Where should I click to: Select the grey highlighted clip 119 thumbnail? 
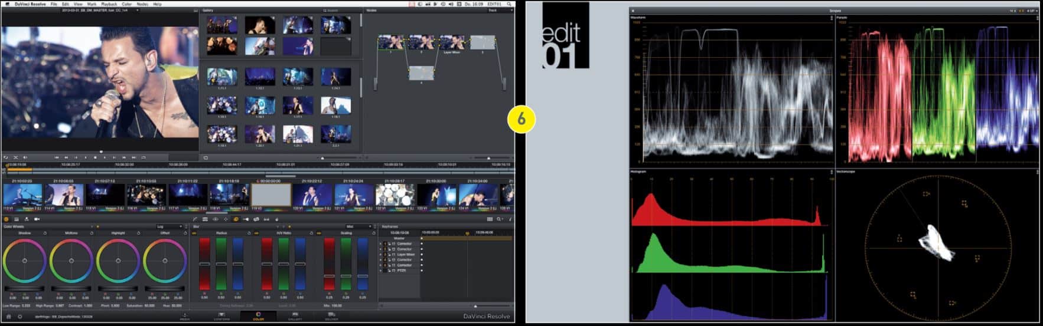coord(271,195)
